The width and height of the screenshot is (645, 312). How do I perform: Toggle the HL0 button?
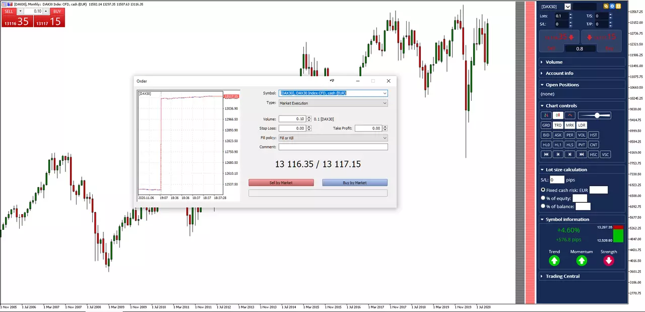[546, 145]
